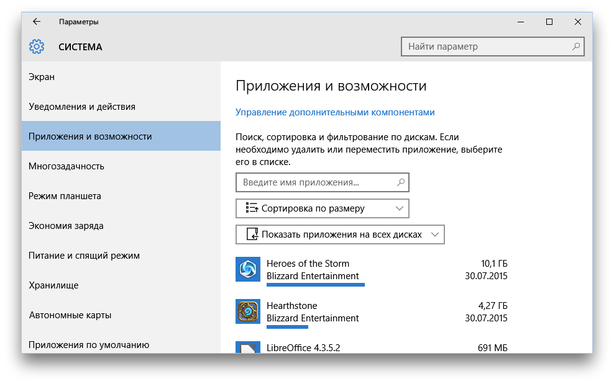
Task: Click the Hearthstone app icon
Action: click(248, 311)
